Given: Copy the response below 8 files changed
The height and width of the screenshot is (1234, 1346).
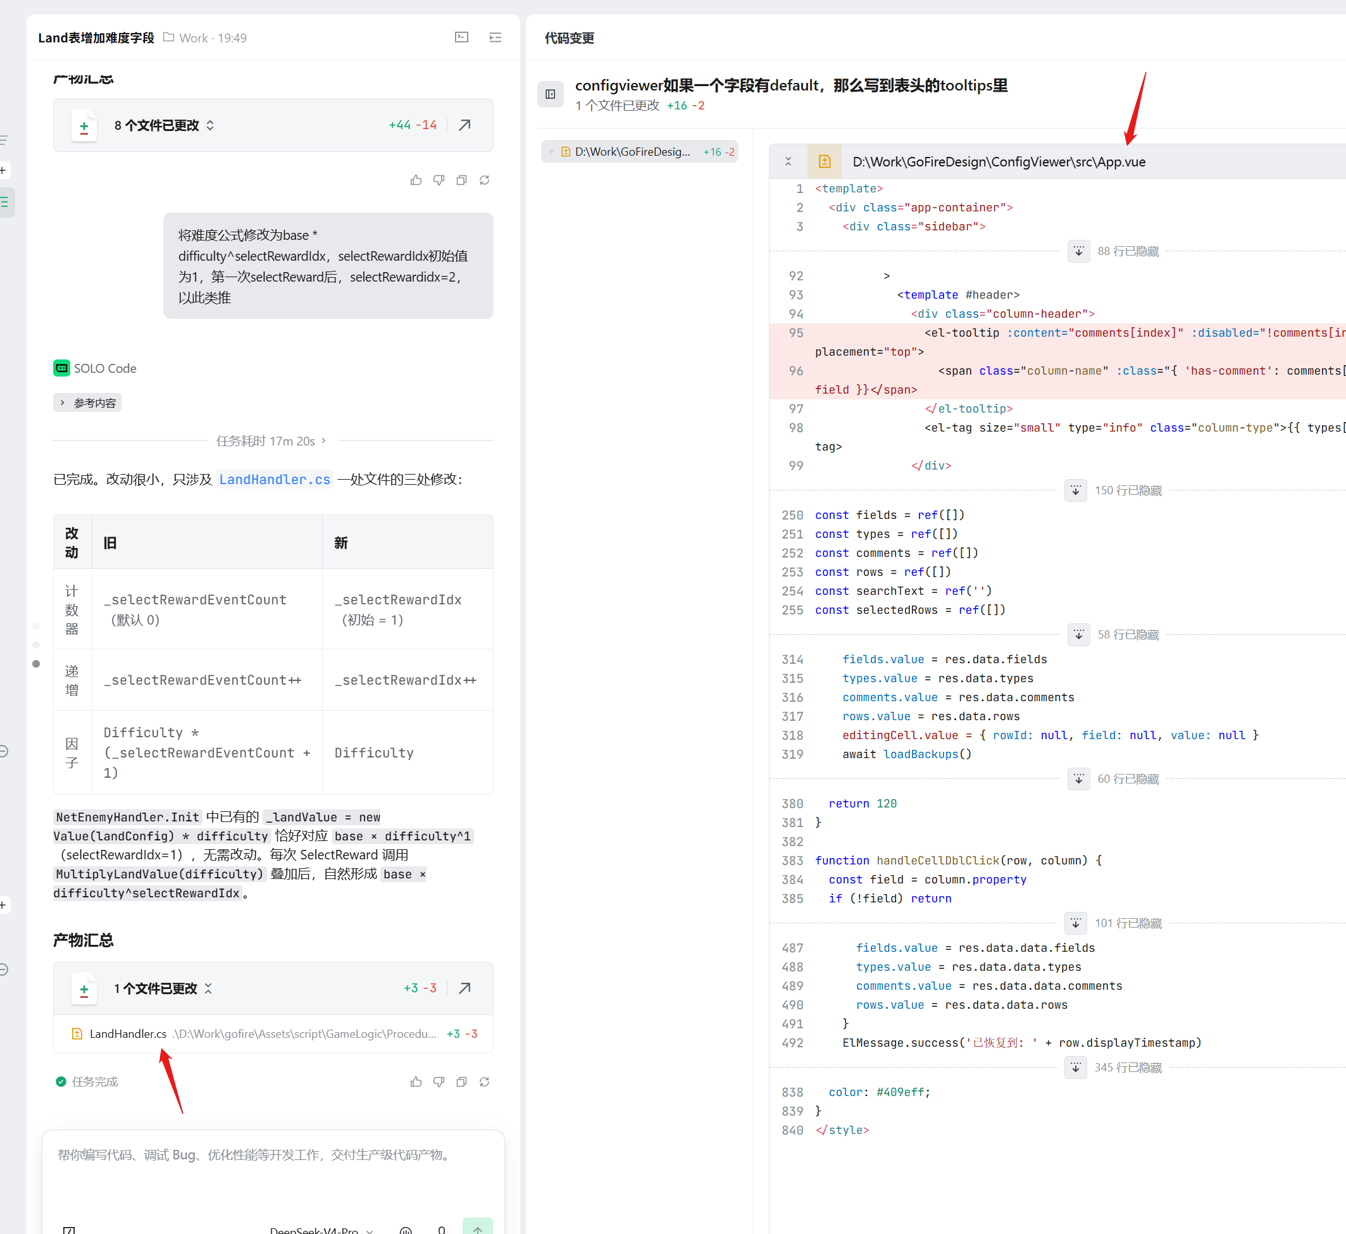Looking at the screenshot, I should tap(461, 180).
